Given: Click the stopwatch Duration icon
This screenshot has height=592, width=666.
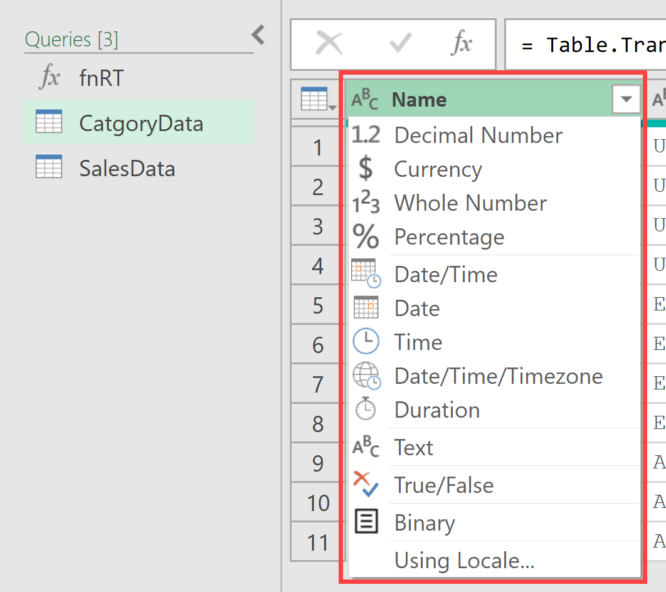Looking at the screenshot, I should coord(365,408).
